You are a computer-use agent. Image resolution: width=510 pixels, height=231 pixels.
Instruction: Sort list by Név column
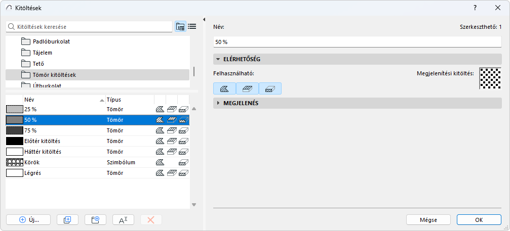(x=64, y=100)
